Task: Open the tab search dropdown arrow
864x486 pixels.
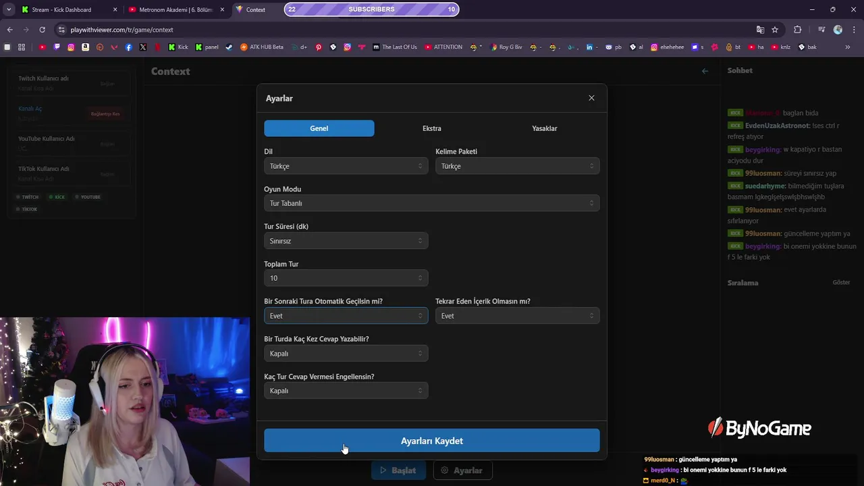Action: click(x=8, y=9)
